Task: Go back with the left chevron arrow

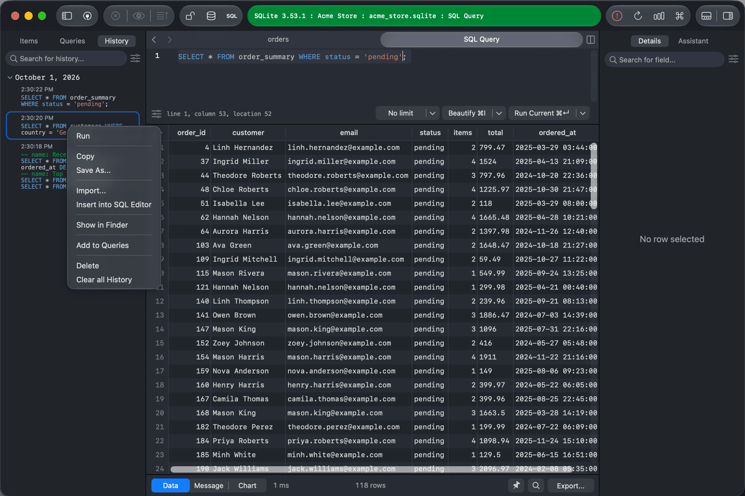Action: click(x=154, y=40)
